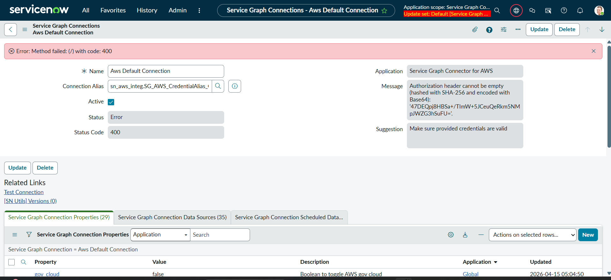611x280 pixels.
Task: Open the filter funnel for properties list
Action: 29,234
